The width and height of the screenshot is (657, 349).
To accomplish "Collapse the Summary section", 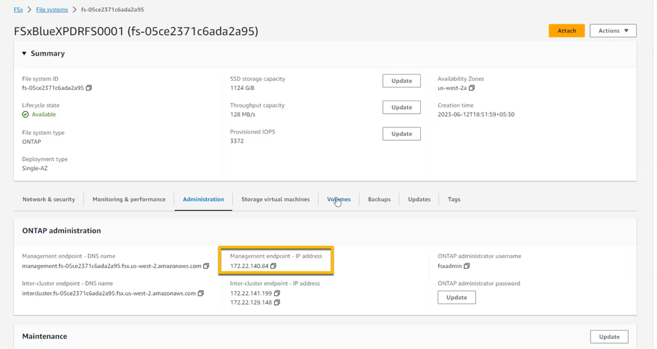I will pyautogui.click(x=24, y=54).
